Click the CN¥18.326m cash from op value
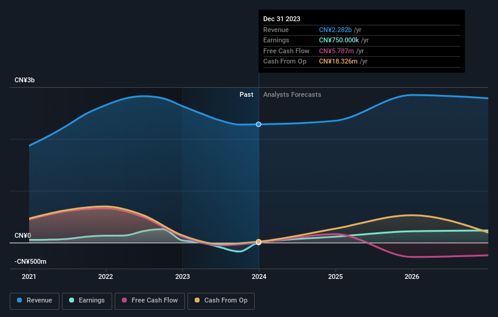Viewport: 498px width, 317px height. [338, 62]
